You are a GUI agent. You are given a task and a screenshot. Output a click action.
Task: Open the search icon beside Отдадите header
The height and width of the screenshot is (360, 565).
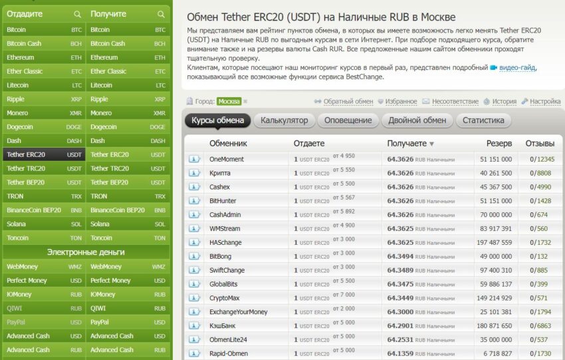pos(77,14)
